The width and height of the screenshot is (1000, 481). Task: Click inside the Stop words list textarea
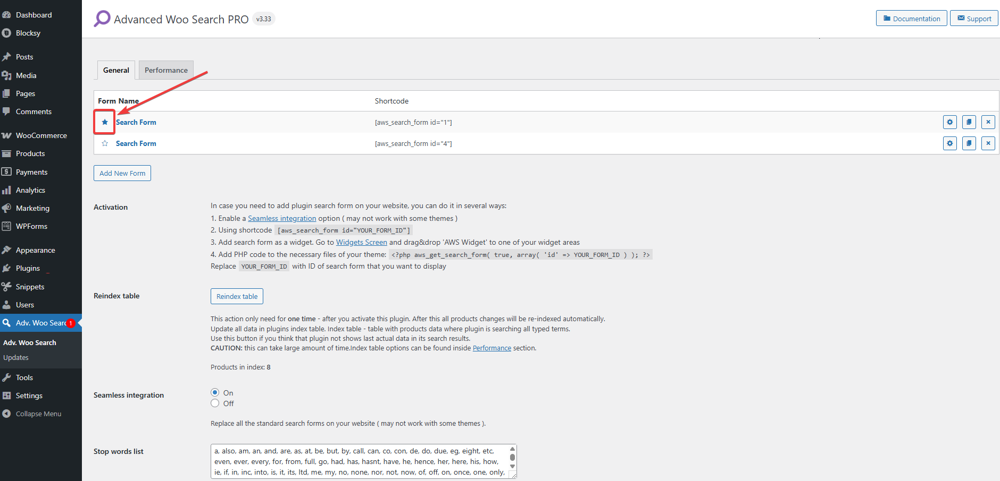360,461
